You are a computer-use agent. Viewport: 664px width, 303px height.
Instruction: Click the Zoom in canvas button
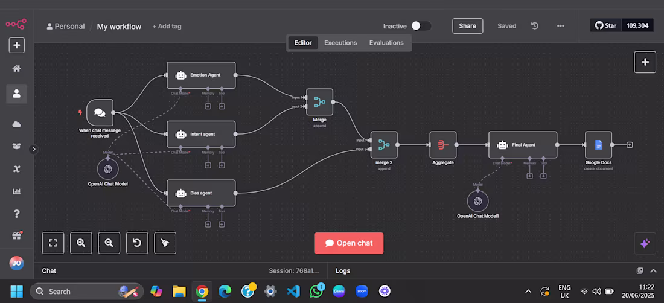(81, 243)
